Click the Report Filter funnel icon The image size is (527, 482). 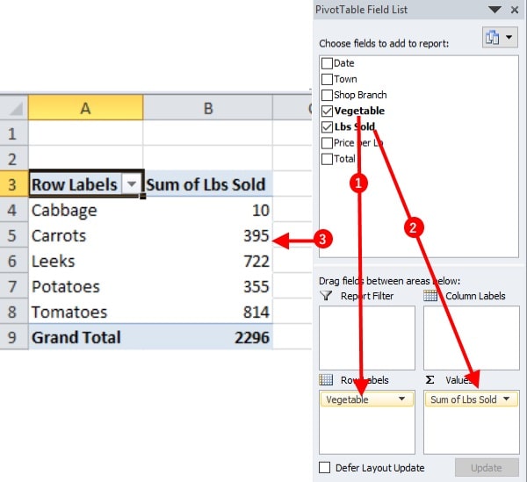tap(327, 296)
